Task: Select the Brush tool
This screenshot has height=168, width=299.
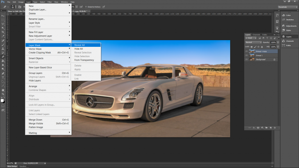Action: coord(3,44)
